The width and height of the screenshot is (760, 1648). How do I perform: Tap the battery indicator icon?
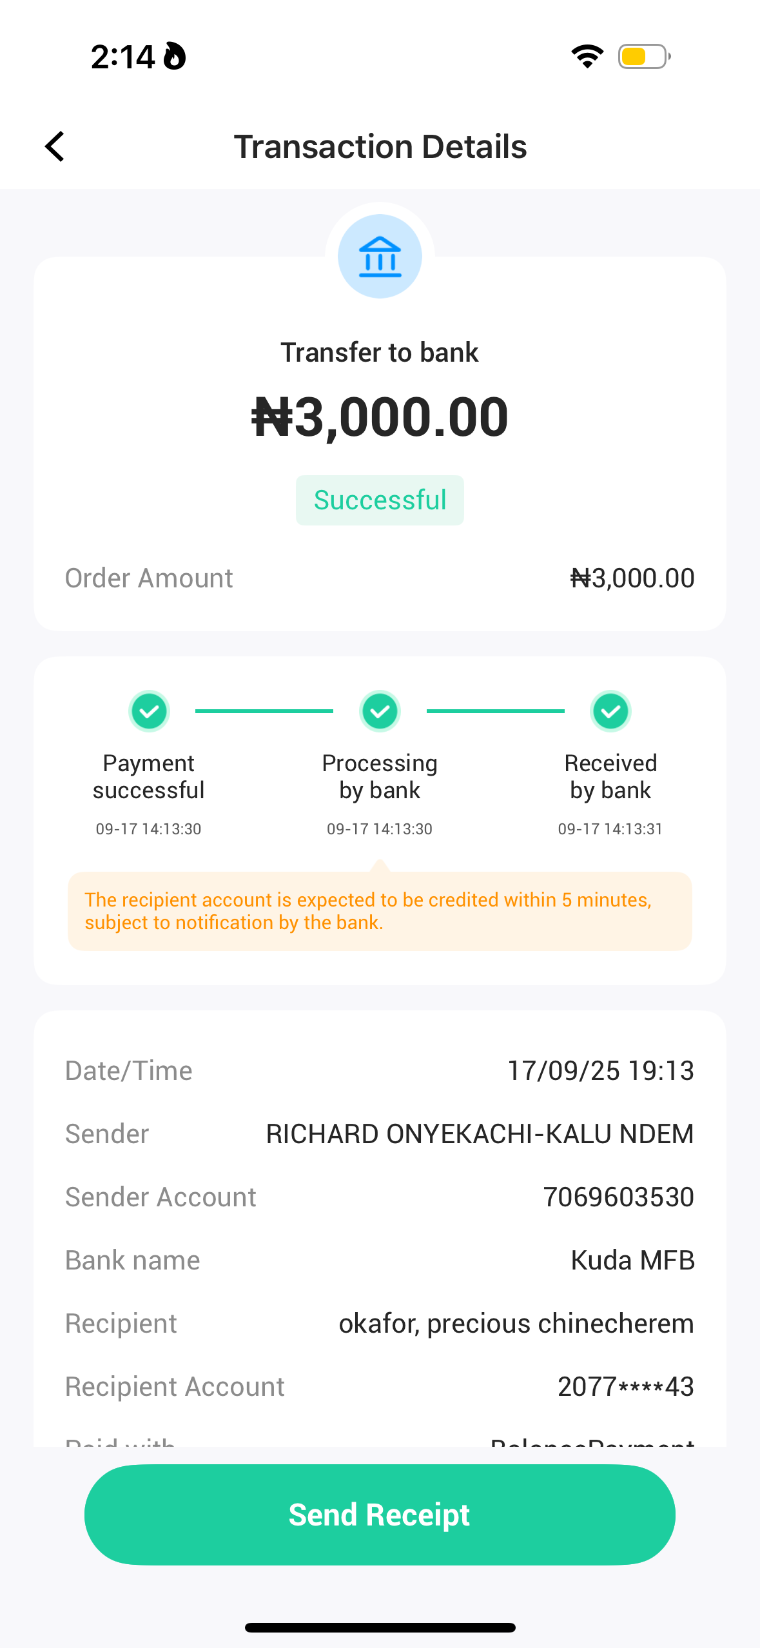click(643, 57)
